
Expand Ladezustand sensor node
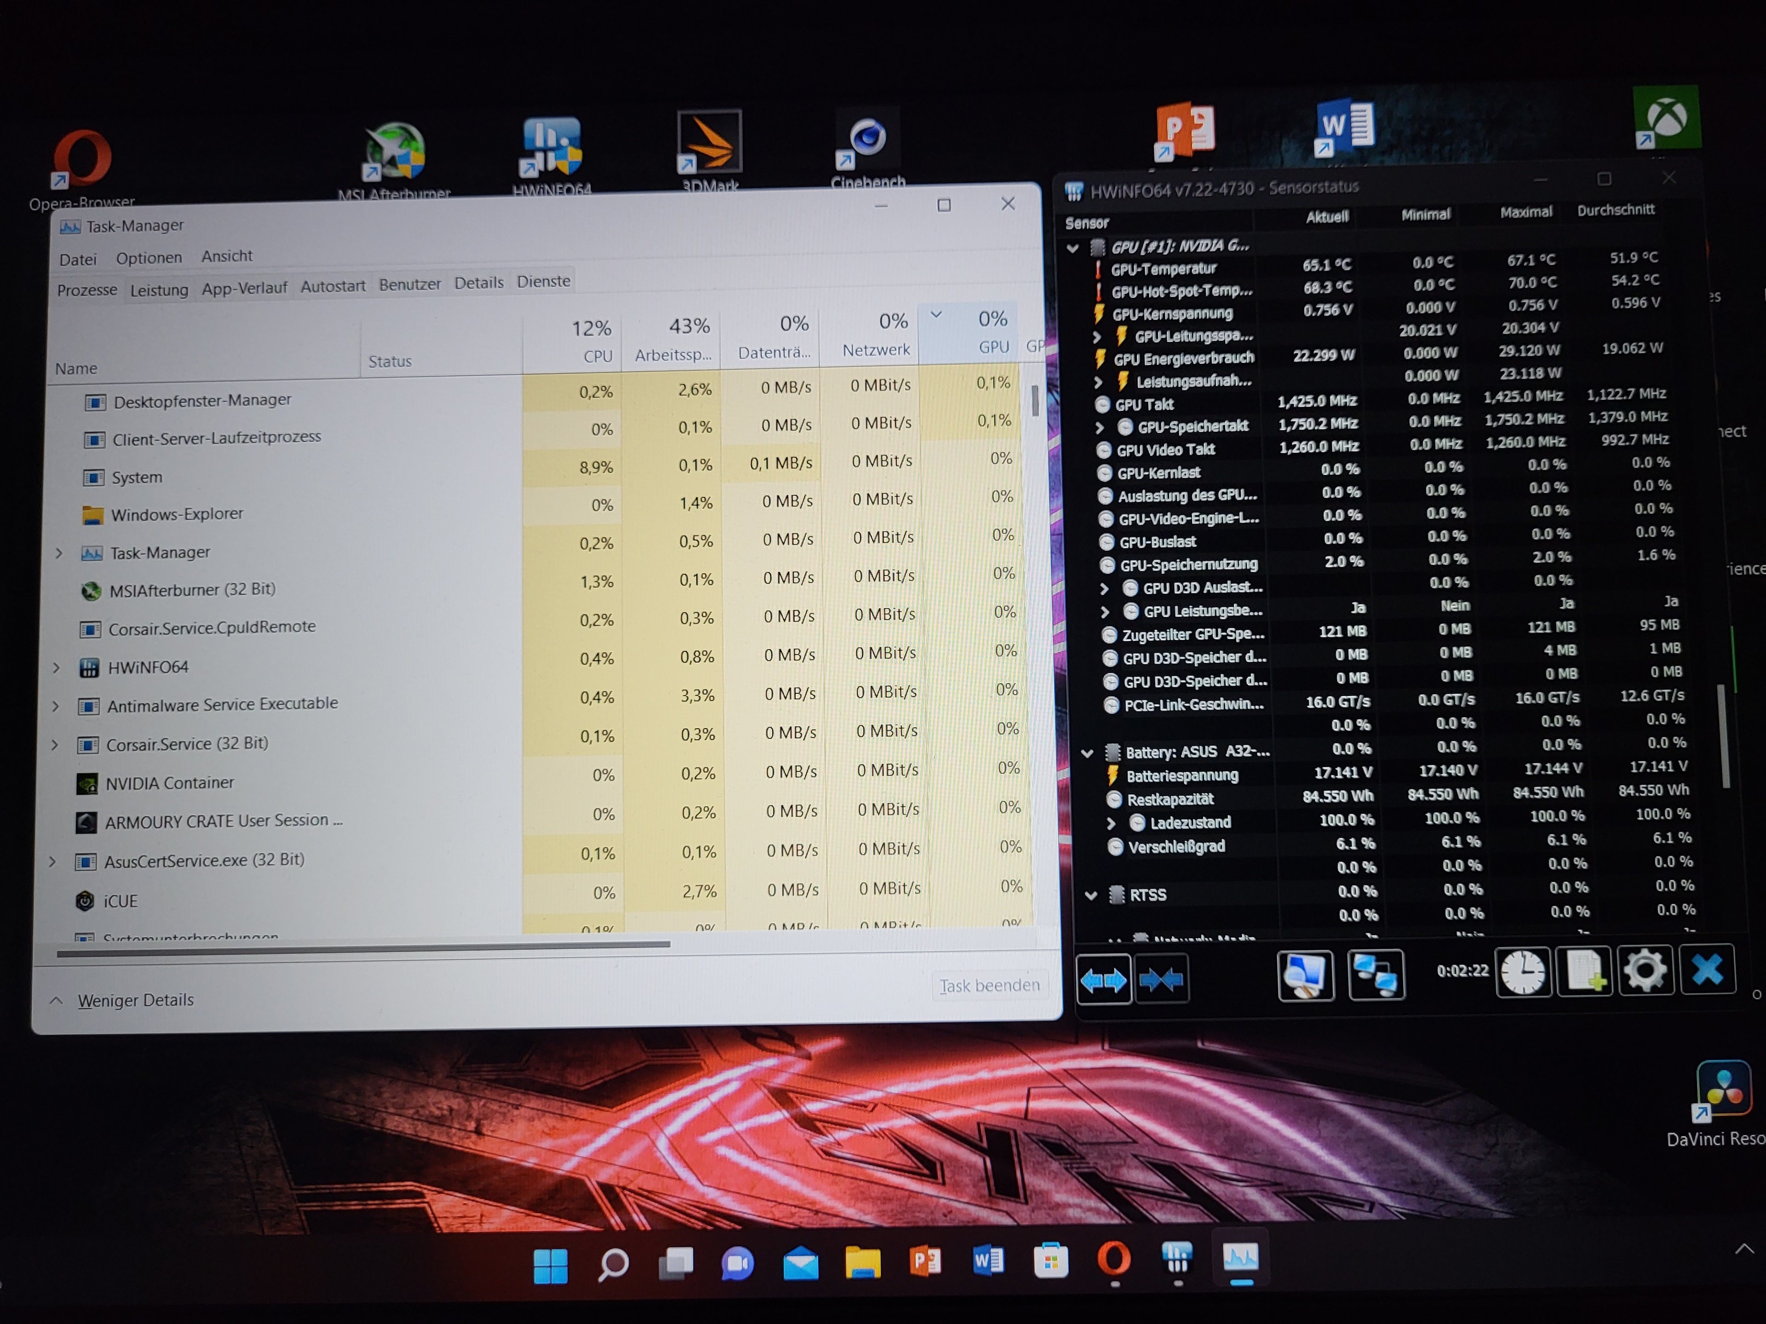click(1111, 823)
